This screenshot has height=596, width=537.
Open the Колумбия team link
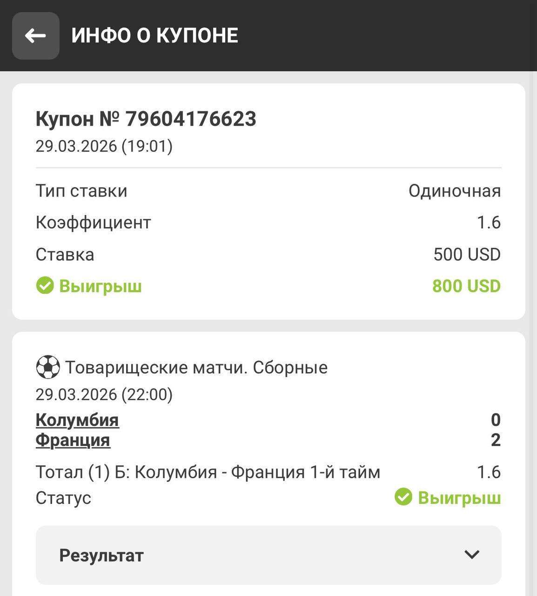click(77, 420)
